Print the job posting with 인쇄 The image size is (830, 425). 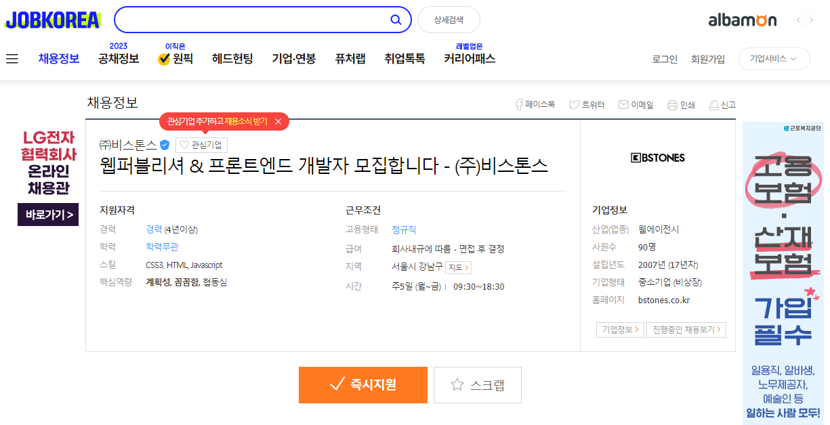pyautogui.click(x=681, y=105)
